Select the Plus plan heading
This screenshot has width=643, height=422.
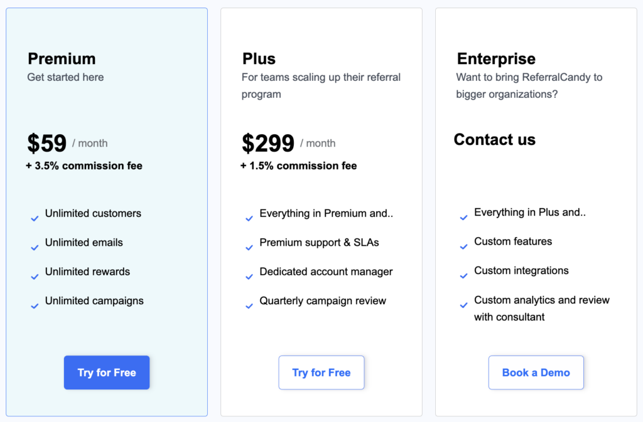(x=259, y=59)
